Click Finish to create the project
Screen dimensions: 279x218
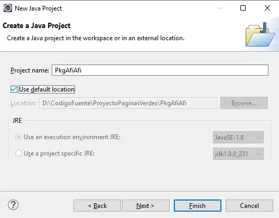[x=198, y=206]
